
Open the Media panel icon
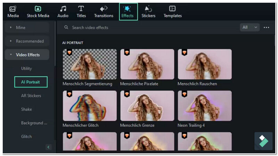(x=13, y=9)
